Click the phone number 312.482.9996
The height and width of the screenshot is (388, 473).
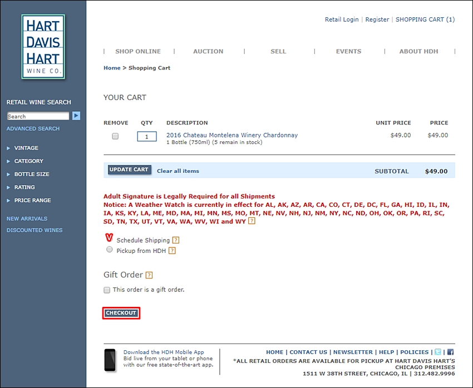(x=434, y=374)
